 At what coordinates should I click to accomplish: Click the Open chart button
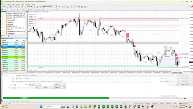pos(185,82)
